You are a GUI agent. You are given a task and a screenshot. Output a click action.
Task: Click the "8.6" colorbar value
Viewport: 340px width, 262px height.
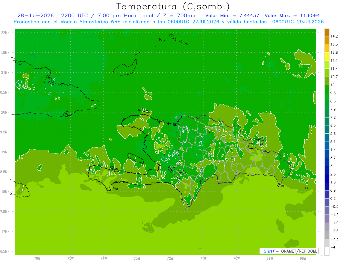click(x=333, y=101)
